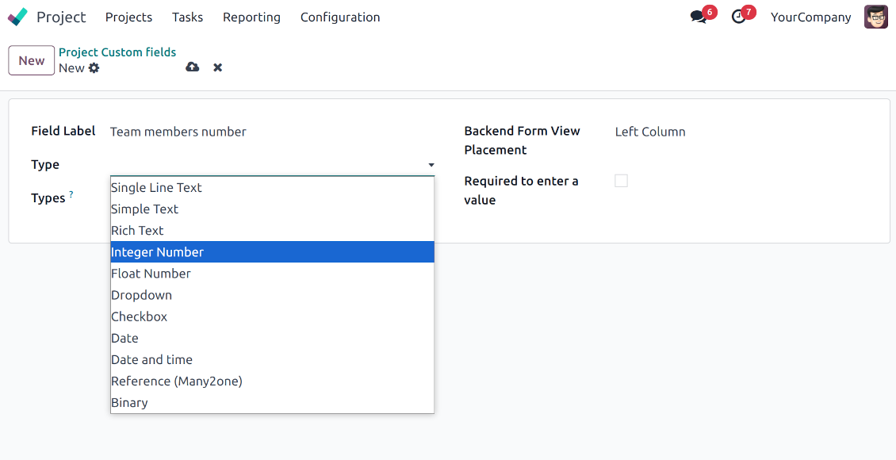
Task: Save record with cloud upload icon
Action: click(x=192, y=67)
